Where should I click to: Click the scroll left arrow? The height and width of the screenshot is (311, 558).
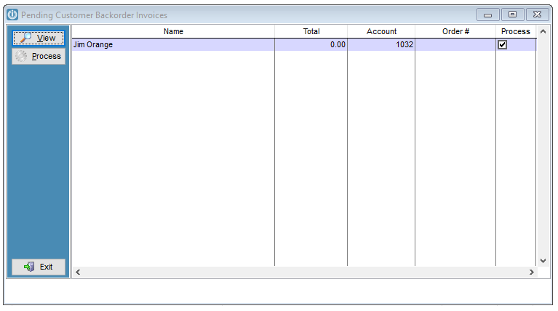coord(78,272)
